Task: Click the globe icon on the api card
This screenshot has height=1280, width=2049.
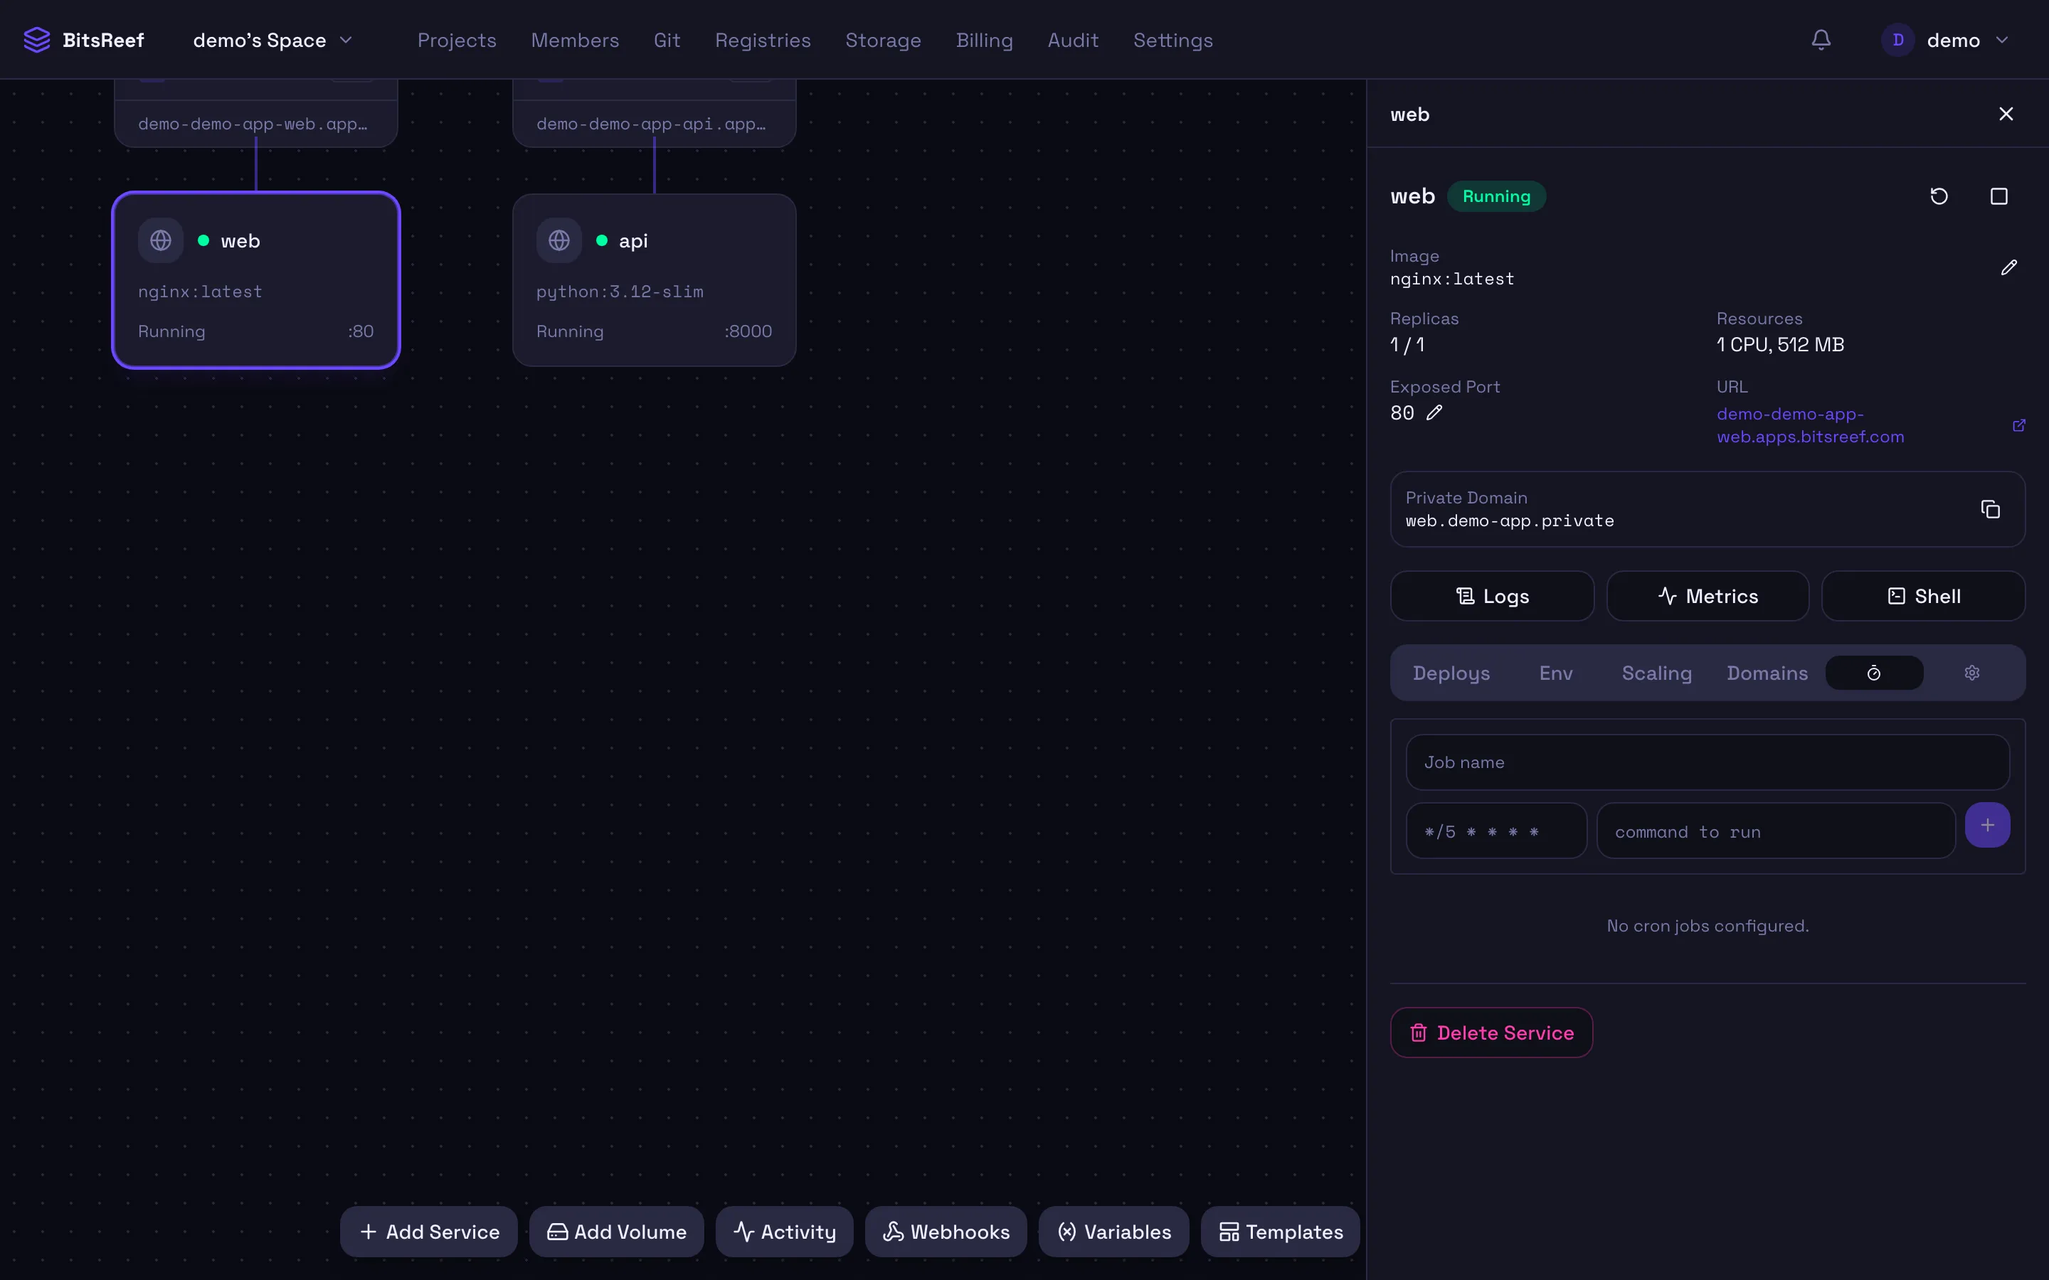Action: [x=558, y=240]
